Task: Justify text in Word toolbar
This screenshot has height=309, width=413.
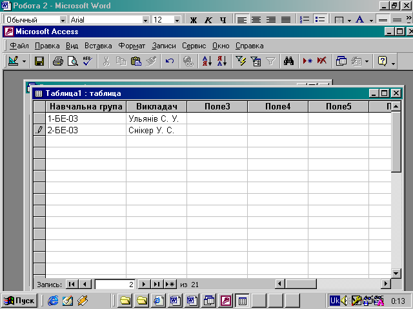Action: click(285, 19)
